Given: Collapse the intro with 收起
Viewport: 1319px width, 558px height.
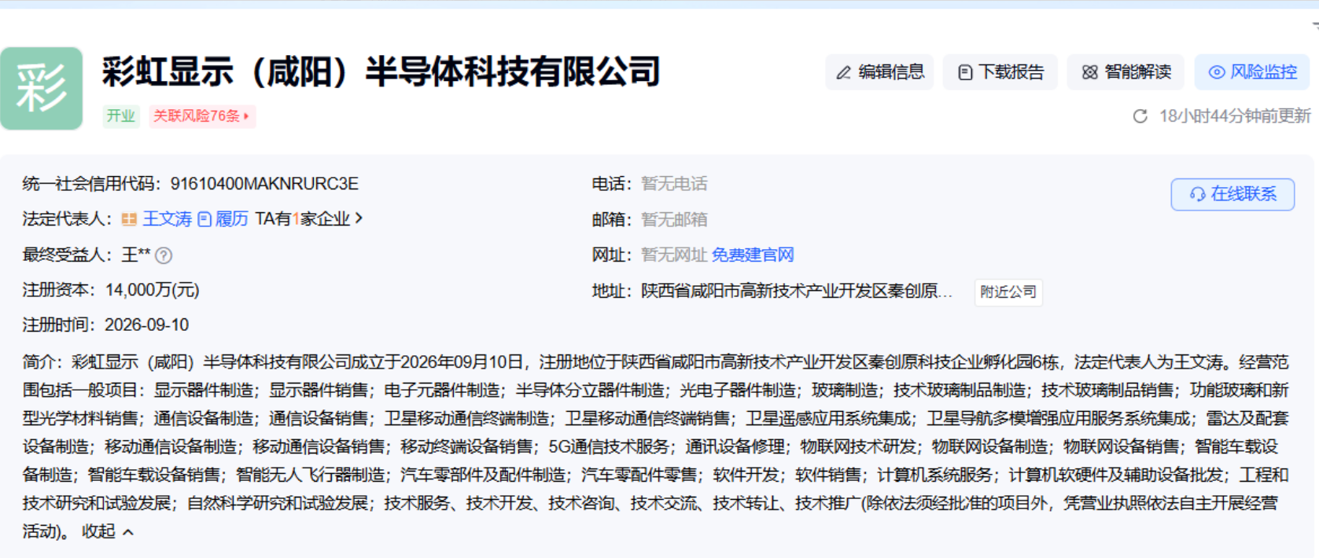Looking at the screenshot, I should coord(108,531).
